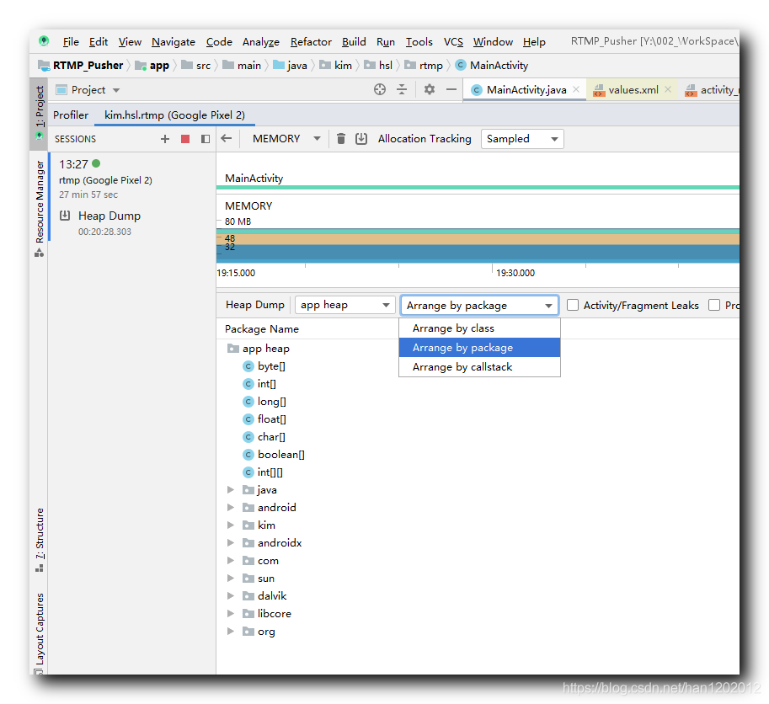Expand the sun package node

coord(231,578)
